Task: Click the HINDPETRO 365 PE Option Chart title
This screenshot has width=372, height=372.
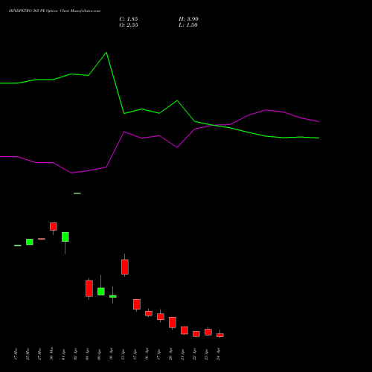Action: click(x=54, y=11)
